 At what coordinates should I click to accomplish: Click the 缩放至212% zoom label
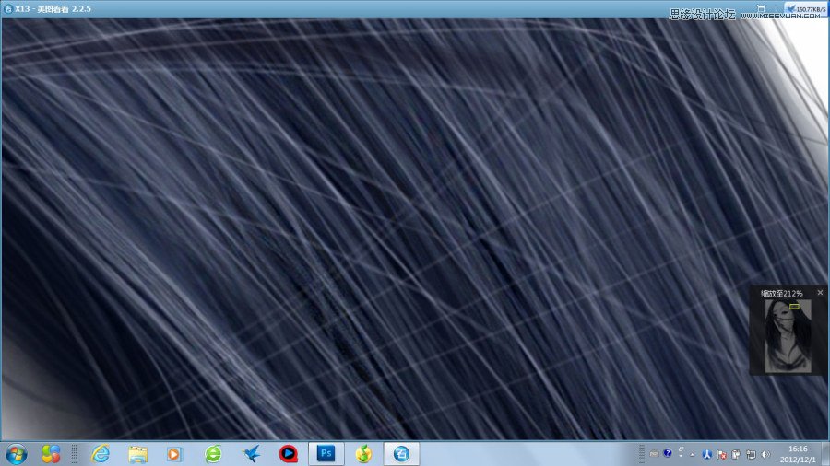[x=782, y=293]
